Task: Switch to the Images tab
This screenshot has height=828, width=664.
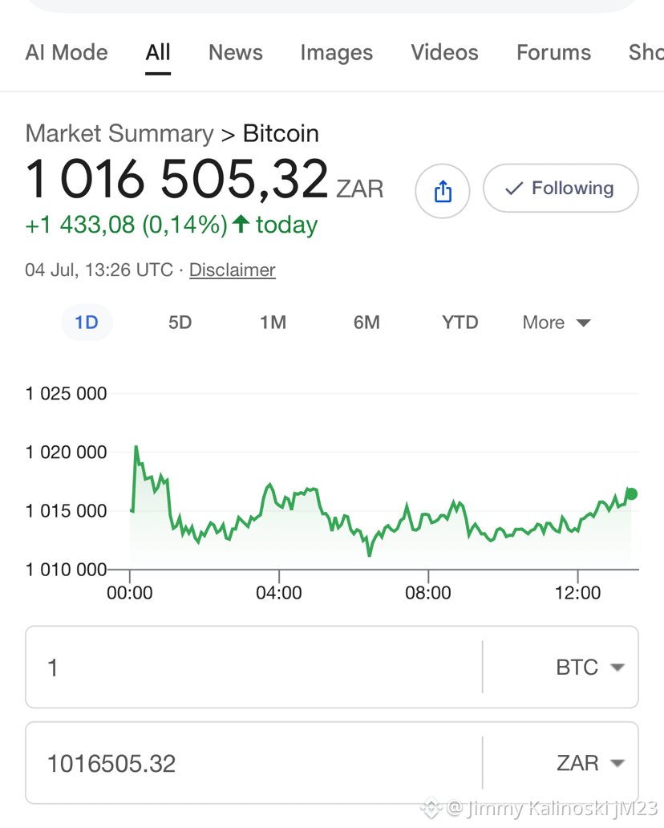Action: 337,52
